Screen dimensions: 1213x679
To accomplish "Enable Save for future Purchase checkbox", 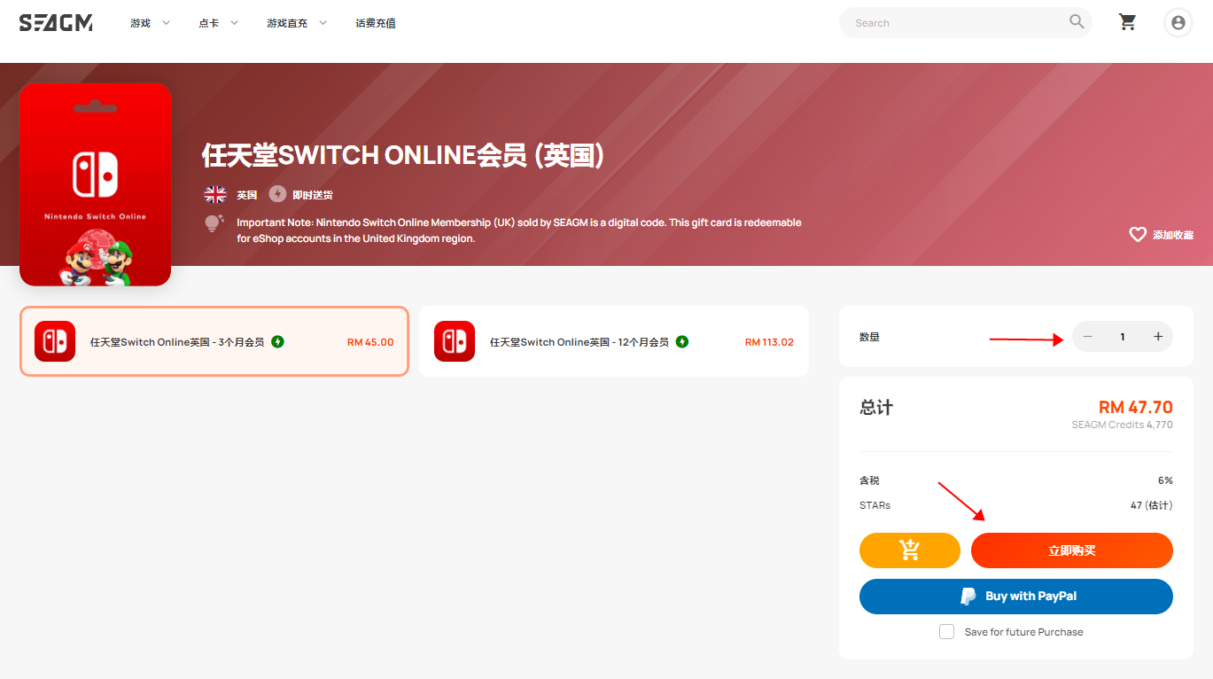I will [946, 632].
